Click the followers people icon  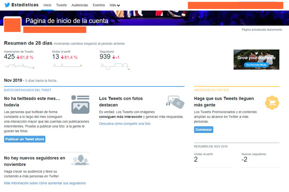pyautogui.click(x=80, y=160)
